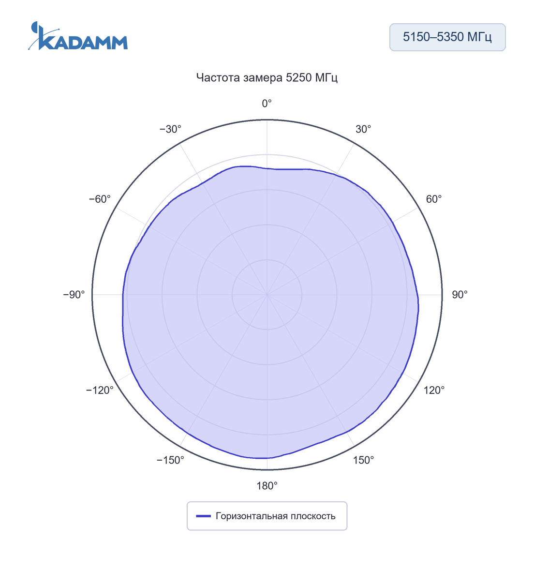Click the KADAMM logo
The height and width of the screenshot is (586, 534).
(78, 36)
